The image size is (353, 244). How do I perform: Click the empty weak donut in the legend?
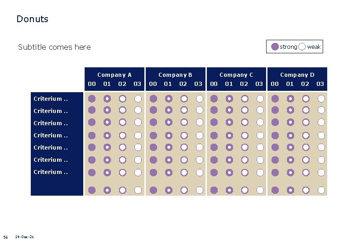pyautogui.click(x=302, y=47)
